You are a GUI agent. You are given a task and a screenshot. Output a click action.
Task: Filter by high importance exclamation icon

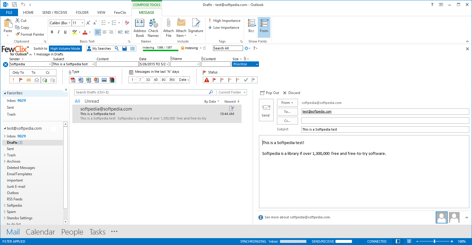(x=13, y=80)
